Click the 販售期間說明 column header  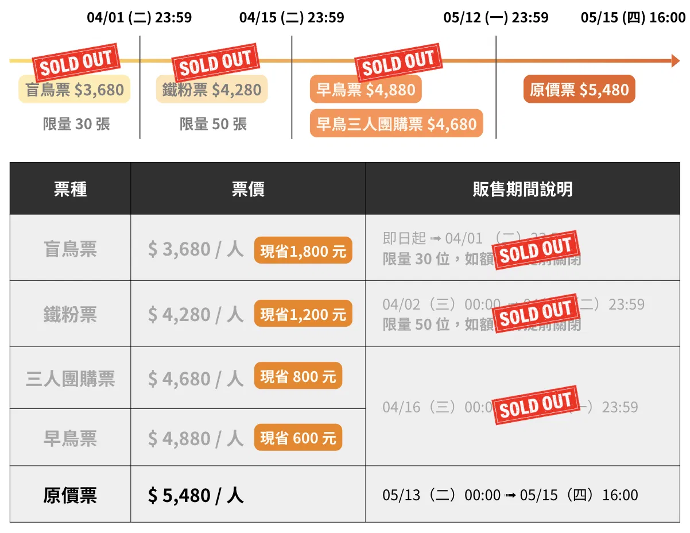(522, 189)
